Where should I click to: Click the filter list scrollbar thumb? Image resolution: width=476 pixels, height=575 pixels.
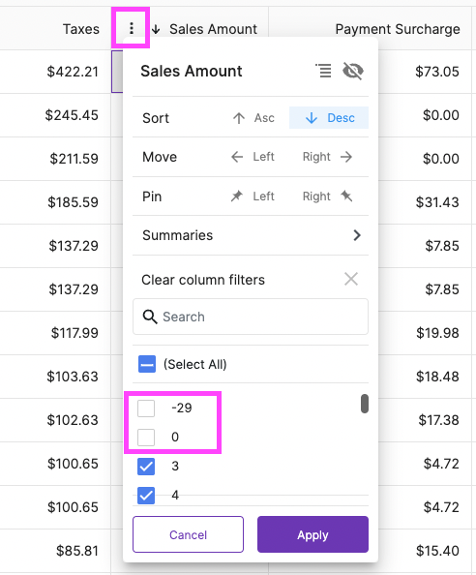[x=364, y=404]
